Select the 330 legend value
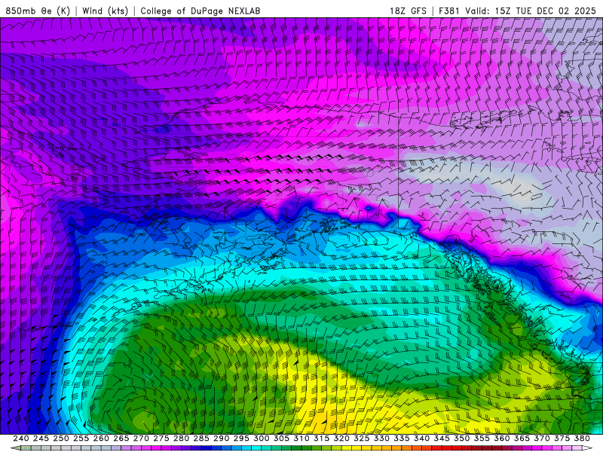This screenshot has width=603, height=452. (x=381, y=438)
